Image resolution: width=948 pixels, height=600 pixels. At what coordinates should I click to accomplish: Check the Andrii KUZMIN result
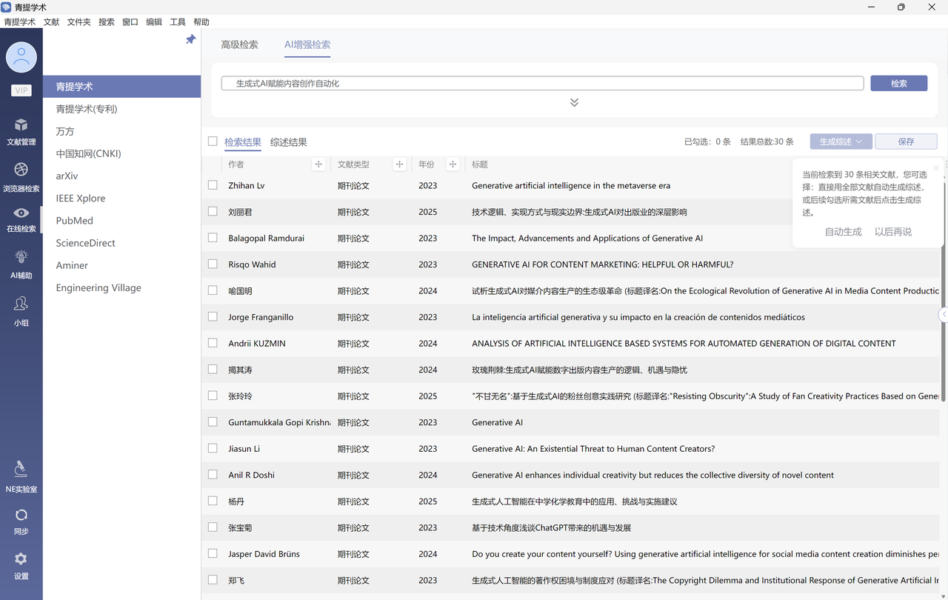[x=213, y=343]
